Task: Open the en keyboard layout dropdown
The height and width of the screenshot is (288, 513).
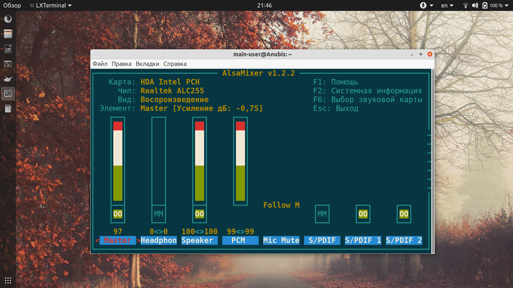Action: pos(447,5)
